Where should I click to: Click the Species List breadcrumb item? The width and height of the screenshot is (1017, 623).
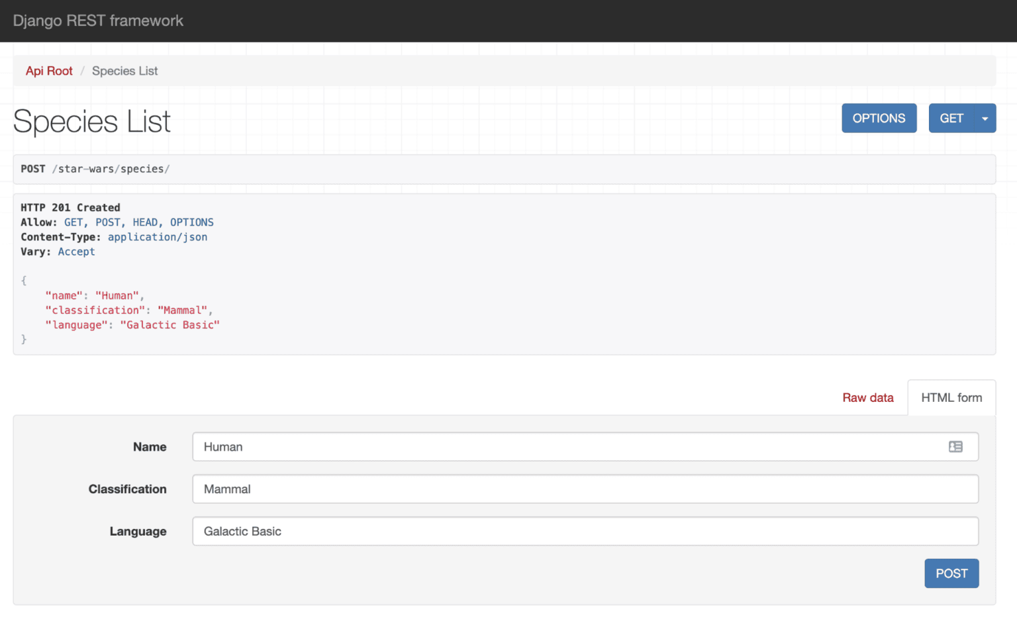124,71
